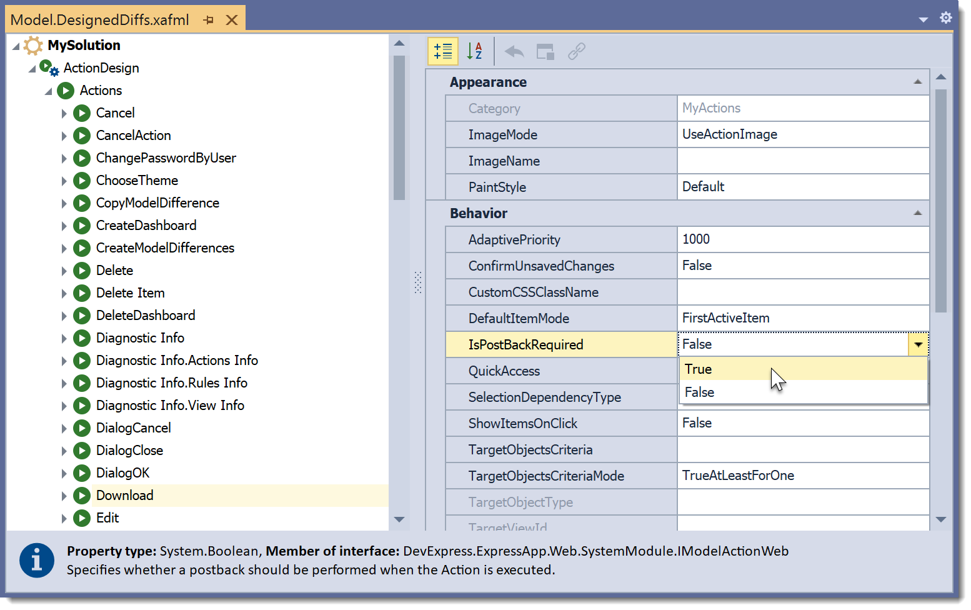Image resolution: width=971 pixels, height=610 pixels.
Task: Select the Delete Item tree node
Action: [x=130, y=292]
